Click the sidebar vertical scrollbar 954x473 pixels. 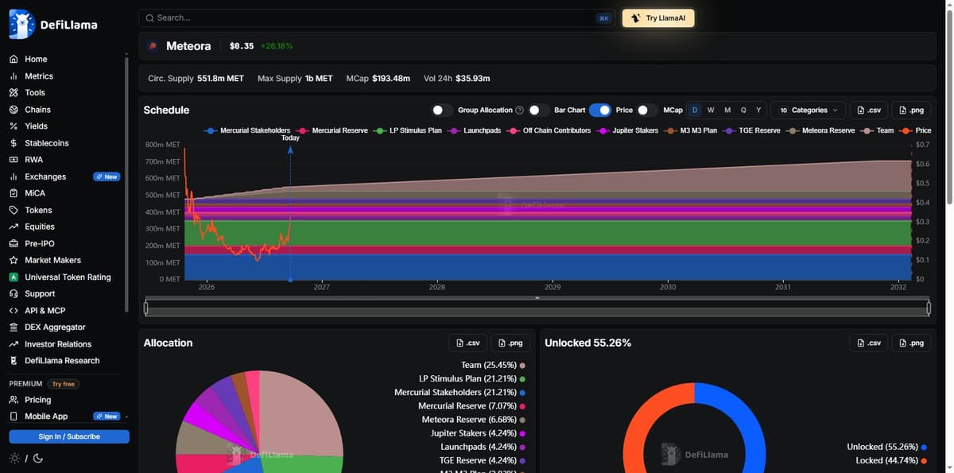coord(126,183)
